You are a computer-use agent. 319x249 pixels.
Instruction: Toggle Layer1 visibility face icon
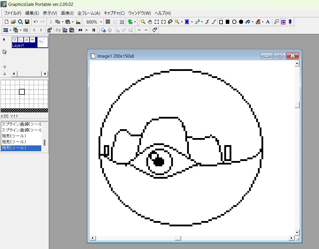point(15,40)
